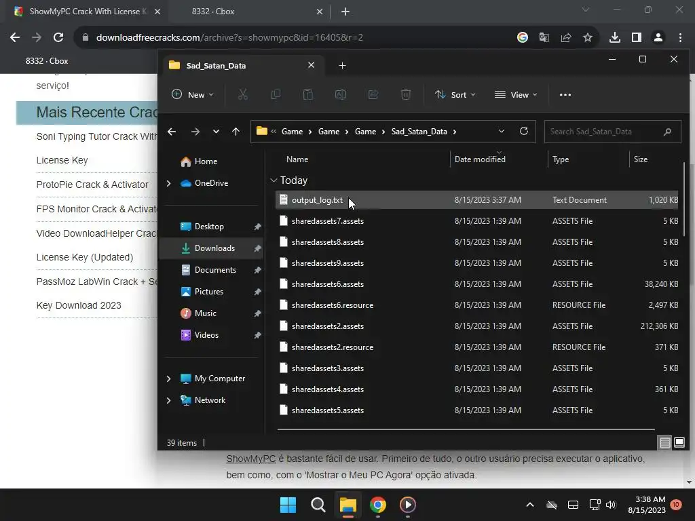Click the Copy icon in Explorer toolbar
This screenshot has height=521, width=695.
pyautogui.click(x=276, y=94)
